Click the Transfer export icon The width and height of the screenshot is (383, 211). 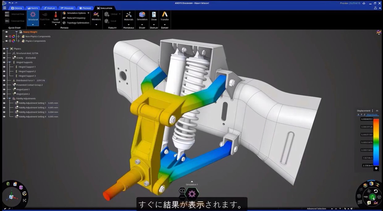[165, 14]
